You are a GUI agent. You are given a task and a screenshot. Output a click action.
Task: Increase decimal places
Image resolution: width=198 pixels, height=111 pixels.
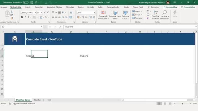[91, 17]
